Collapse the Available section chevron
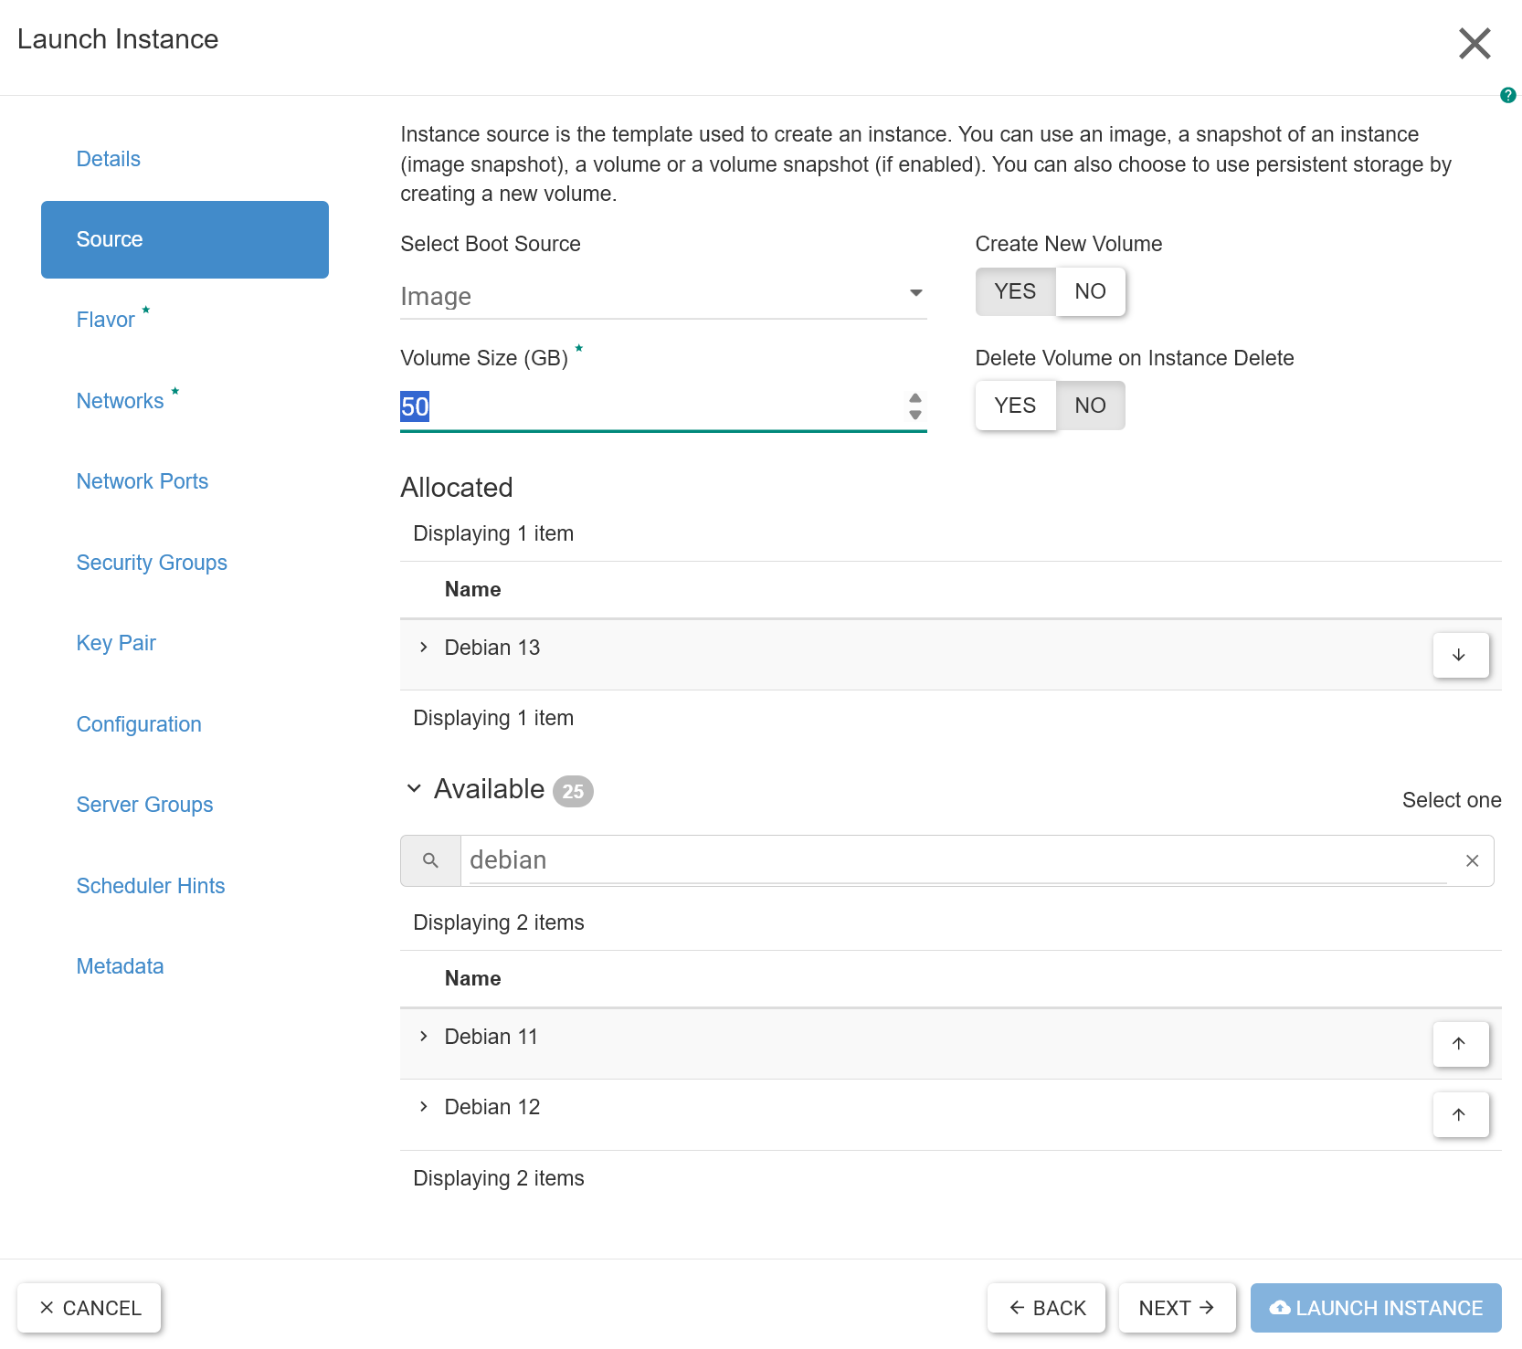1522x1349 pixels. click(x=414, y=788)
